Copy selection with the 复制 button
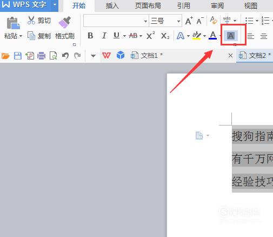The image size is (273, 237). pos(39,36)
